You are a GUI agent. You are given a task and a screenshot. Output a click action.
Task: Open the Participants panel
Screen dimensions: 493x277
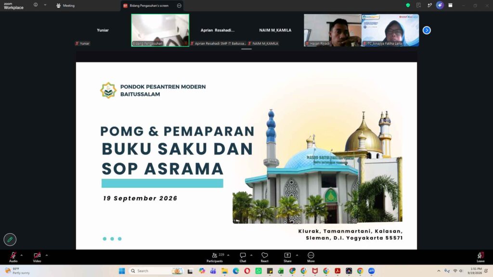click(x=215, y=257)
